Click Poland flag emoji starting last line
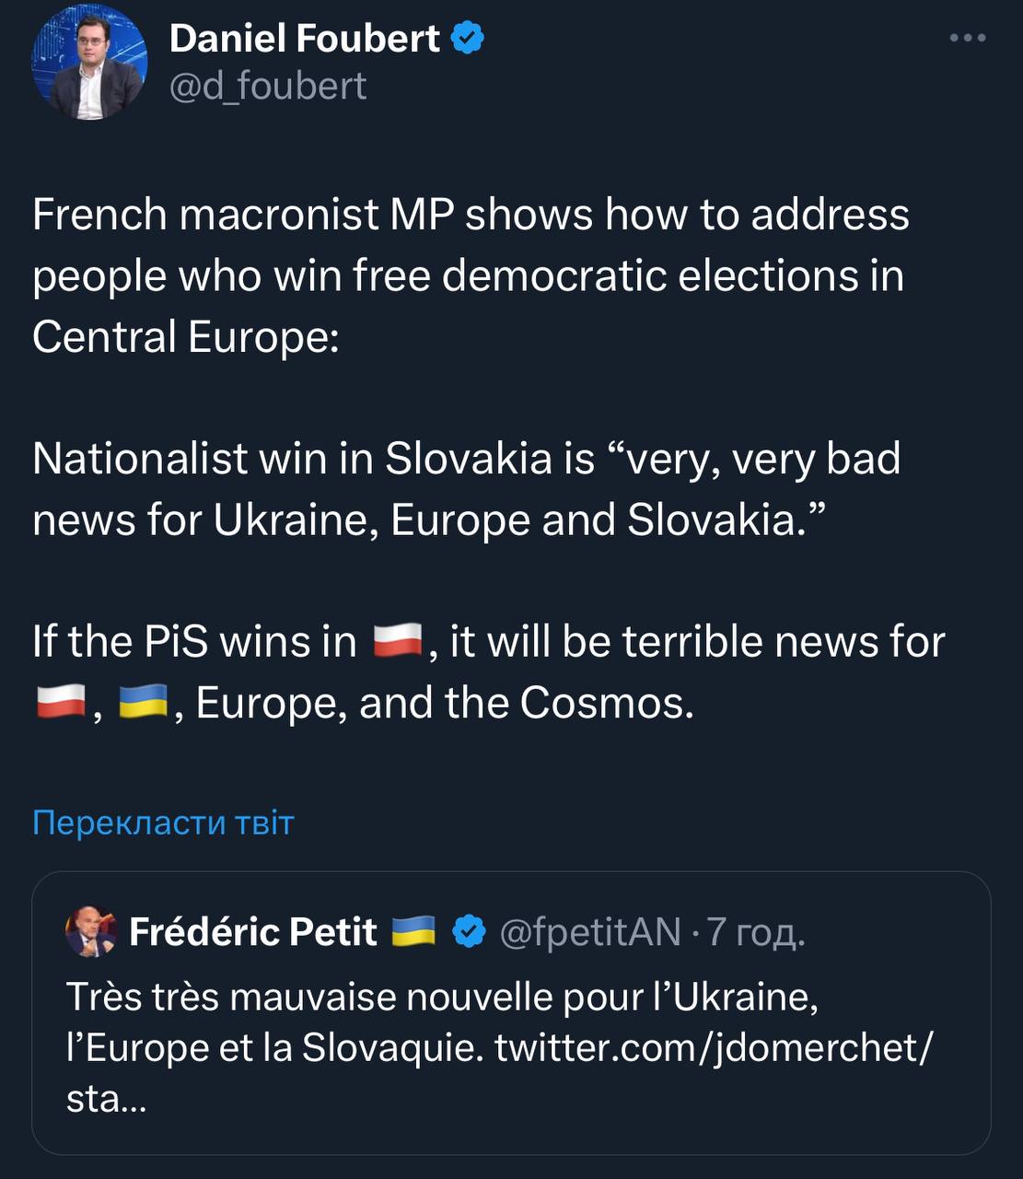 [61, 702]
